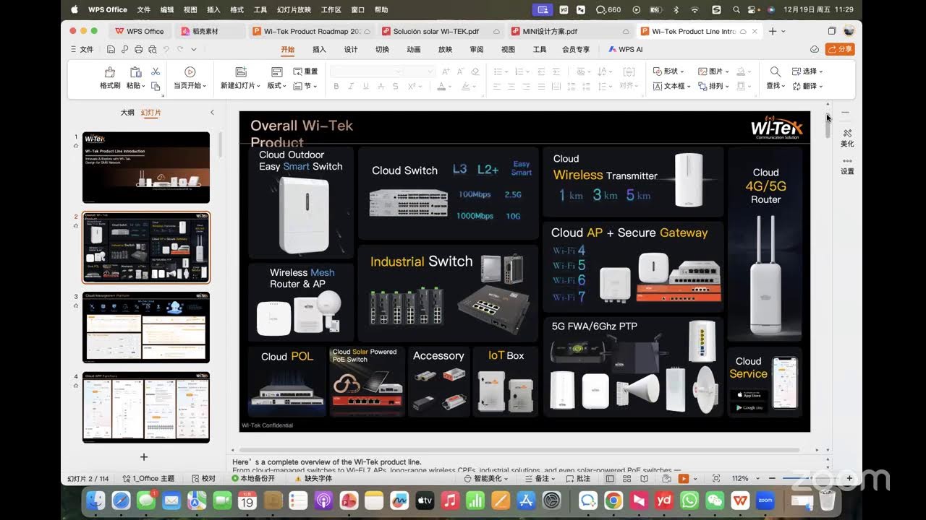Open the Review (审阅) ribbon tab
The width and height of the screenshot is (926, 520).
pos(477,49)
